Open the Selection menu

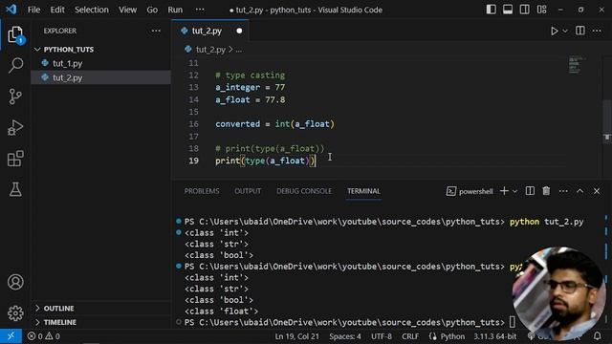point(92,10)
